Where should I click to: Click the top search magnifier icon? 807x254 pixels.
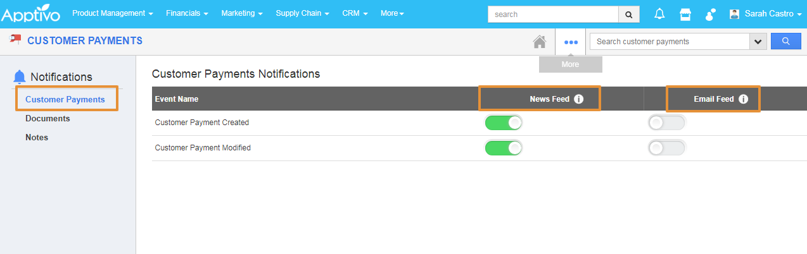628,14
